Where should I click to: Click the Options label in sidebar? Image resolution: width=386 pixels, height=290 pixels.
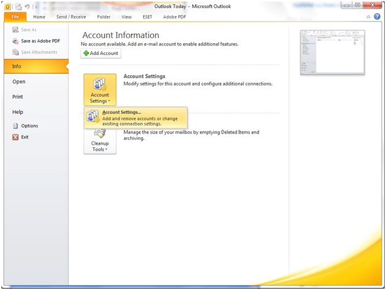[30, 126]
